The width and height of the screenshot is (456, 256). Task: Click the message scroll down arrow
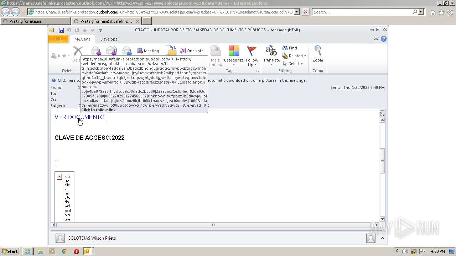pyautogui.click(x=382, y=219)
